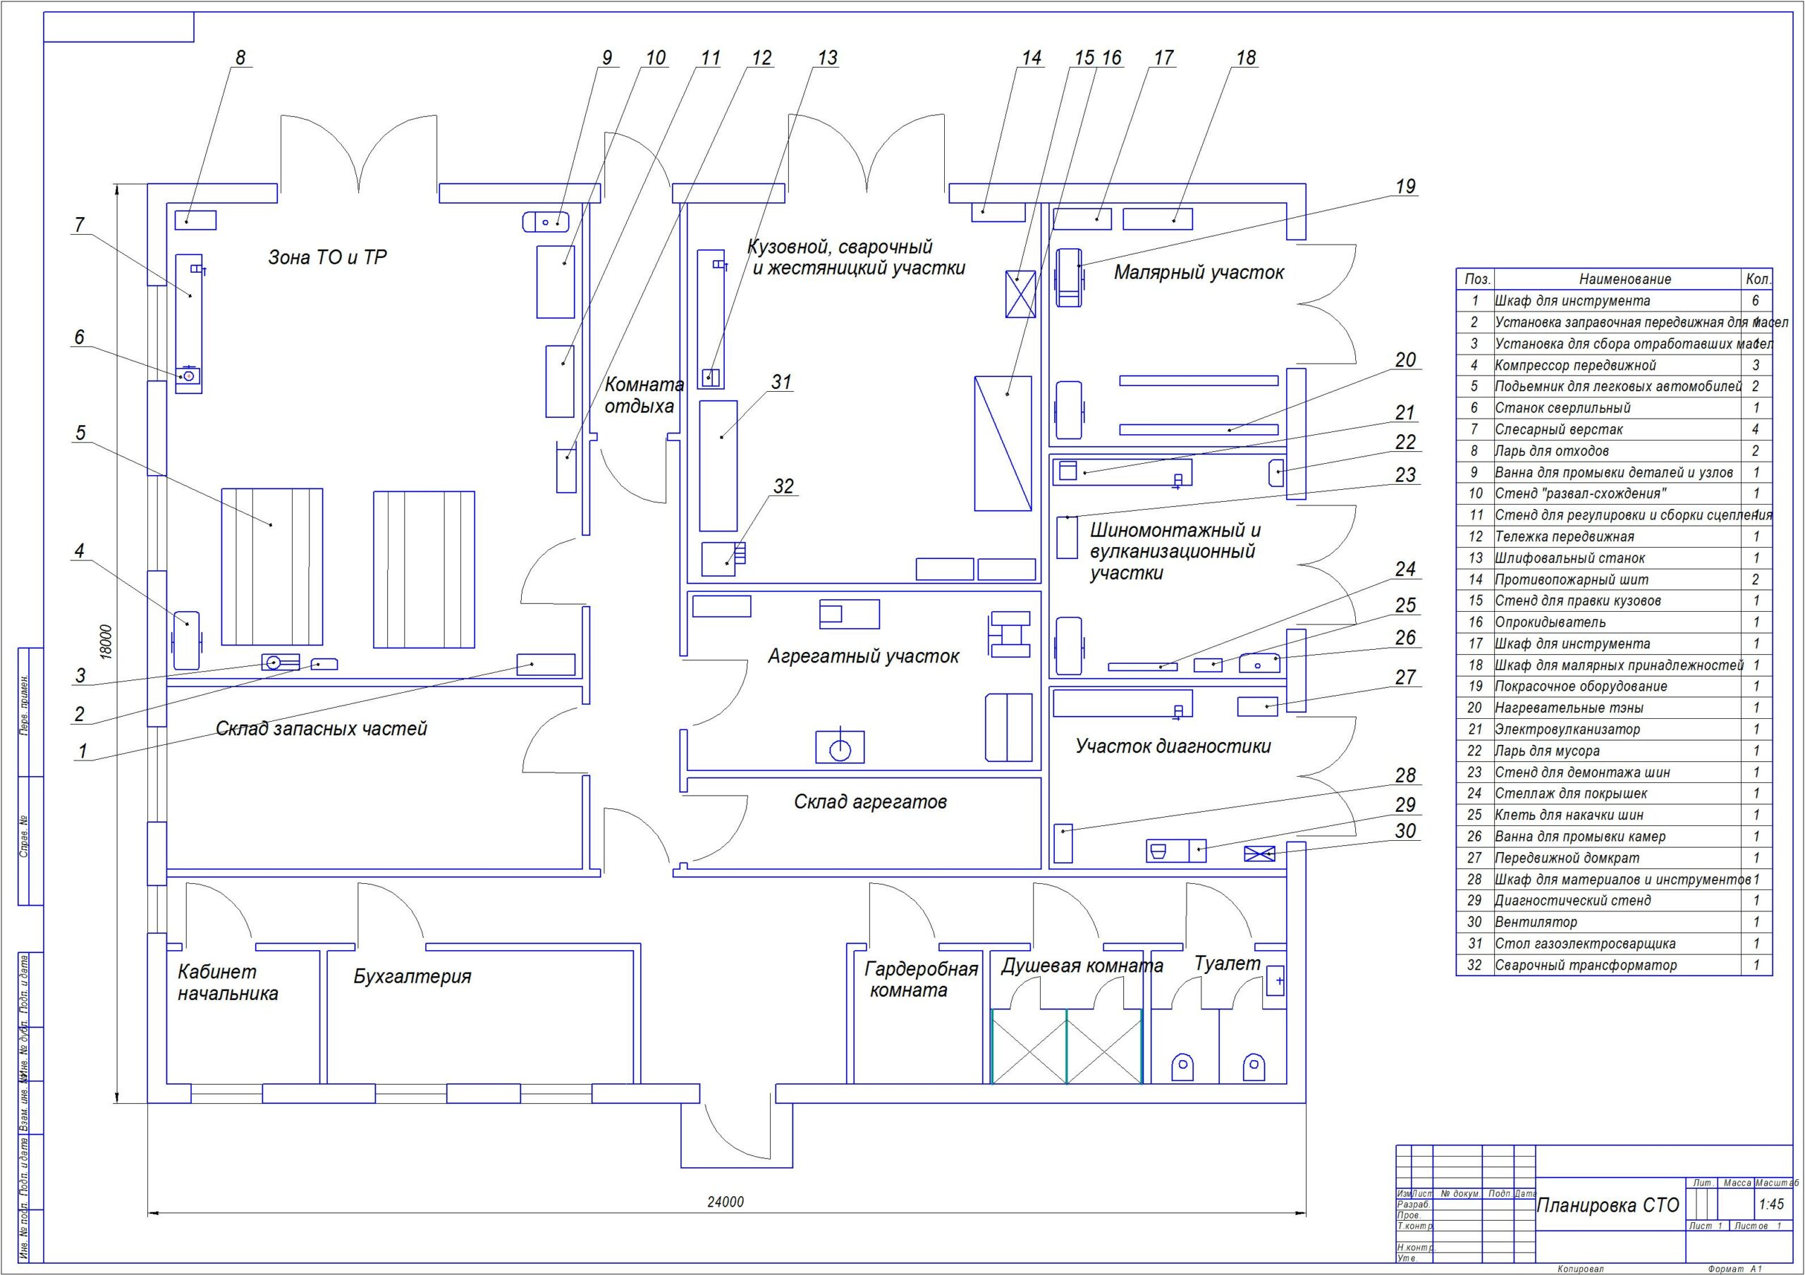
Task: Select the Склад запасных частей room label
Action: pos(321,729)
